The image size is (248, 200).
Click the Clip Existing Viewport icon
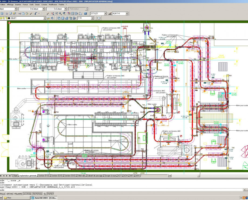click(74, 18)
